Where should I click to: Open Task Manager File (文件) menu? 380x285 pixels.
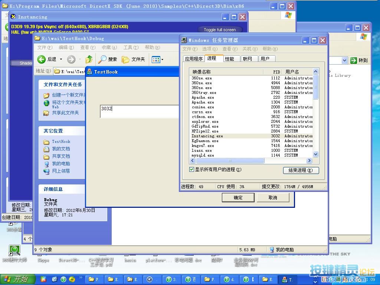click(x=190, y=49)
